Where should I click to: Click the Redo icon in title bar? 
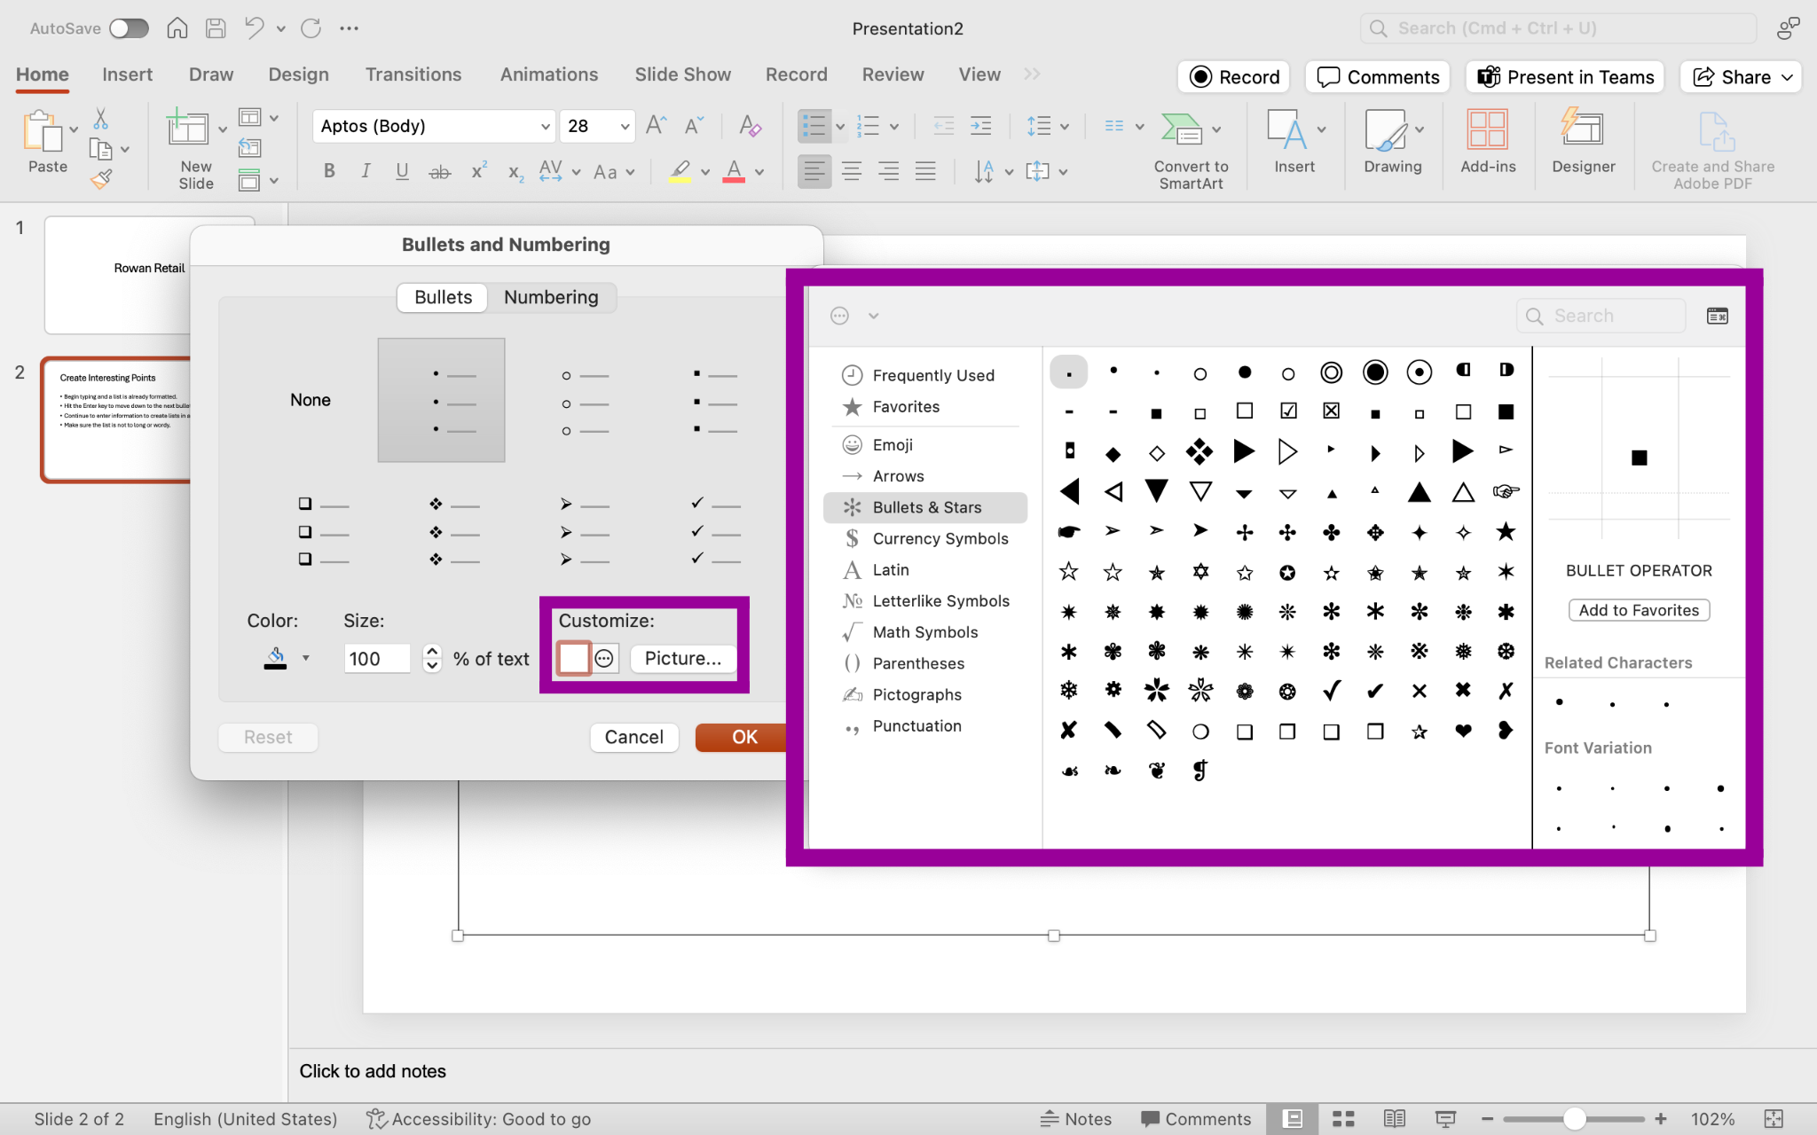[311, 28]
